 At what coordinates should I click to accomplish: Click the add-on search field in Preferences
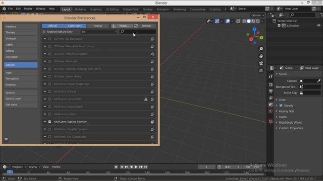138,32
